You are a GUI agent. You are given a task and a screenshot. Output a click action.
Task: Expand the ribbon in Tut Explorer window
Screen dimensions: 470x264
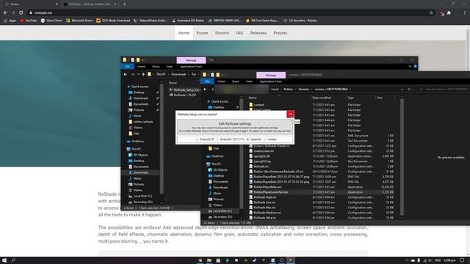[x=410, y=67]
